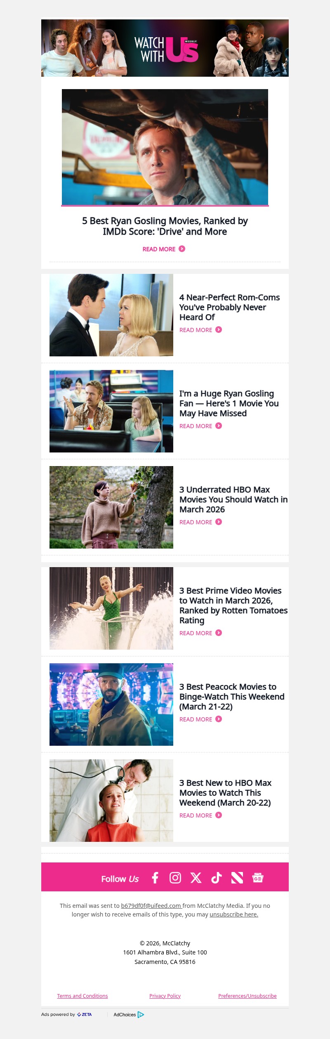Screen dimensions: 330x1039
Task: Open headline 3 Best Peacock Movies
Action: (x=232, y=697)
